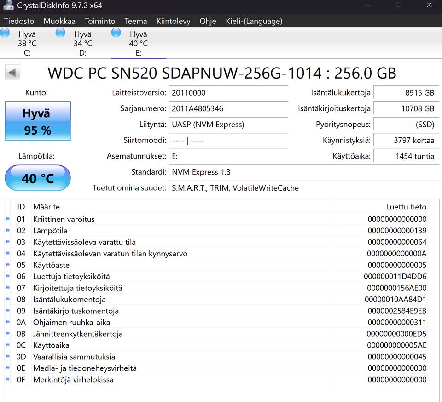Click the blue status orb for drive C:
Viewport: 442px width, 402px height.
5,33
